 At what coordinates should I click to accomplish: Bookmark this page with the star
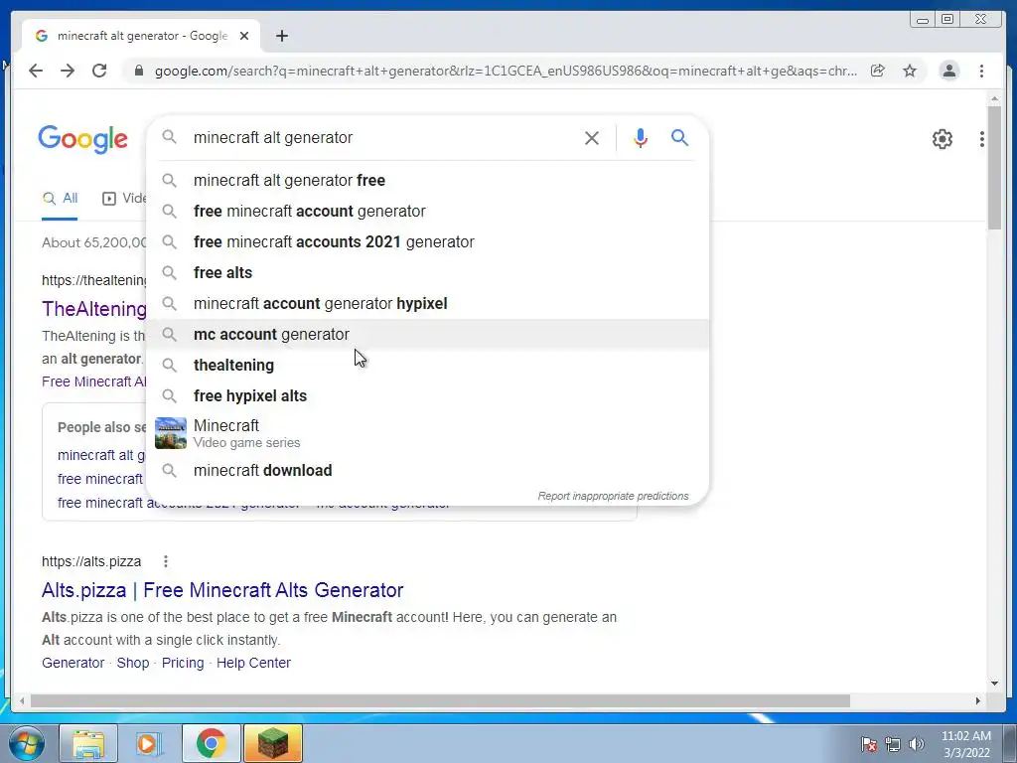click(910, 71)
